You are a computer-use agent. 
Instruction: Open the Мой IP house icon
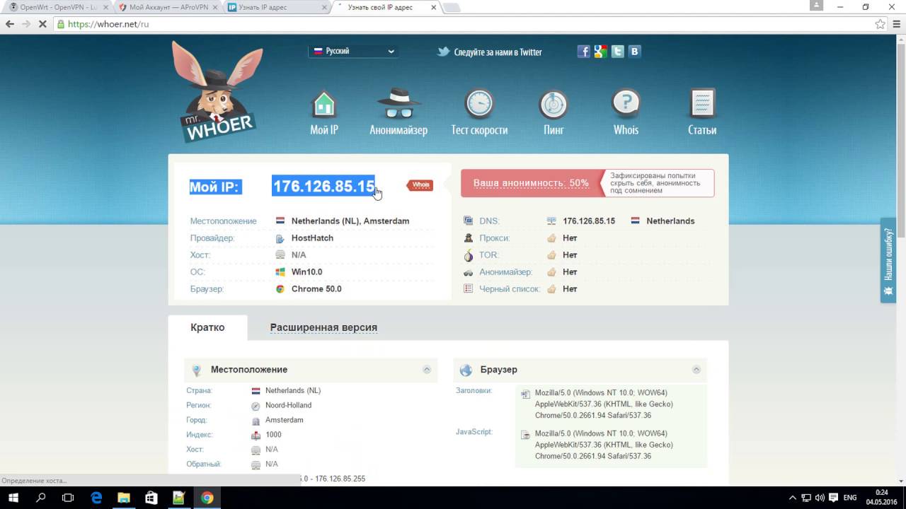[x=324, y=105]
